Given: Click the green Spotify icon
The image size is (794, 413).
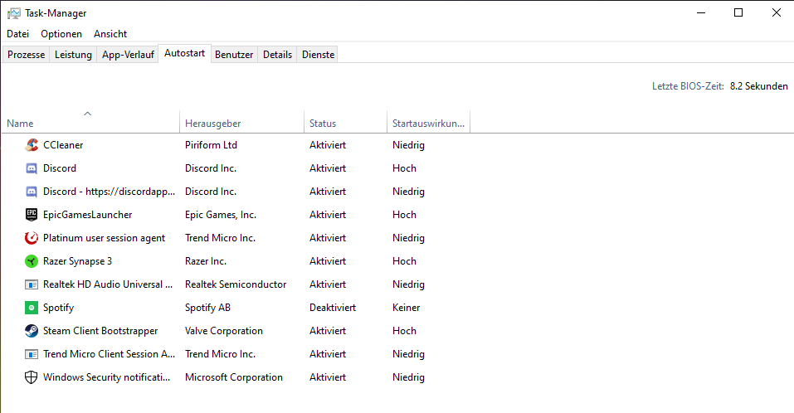Looking at the screenshot, I should coord(32,308).
